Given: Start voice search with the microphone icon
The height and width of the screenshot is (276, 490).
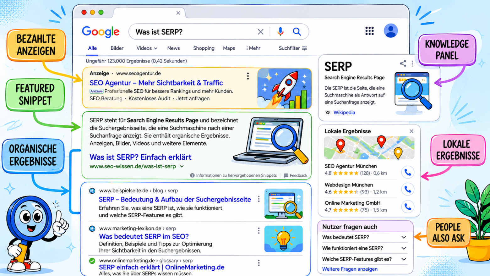Looking at the screenshot, I should pos(280,31).
